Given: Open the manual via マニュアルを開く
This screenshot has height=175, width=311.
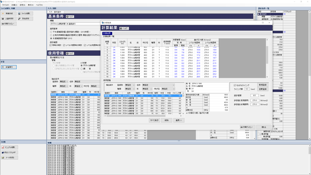Looking at the screenshot, I should (x=10, y=147).
